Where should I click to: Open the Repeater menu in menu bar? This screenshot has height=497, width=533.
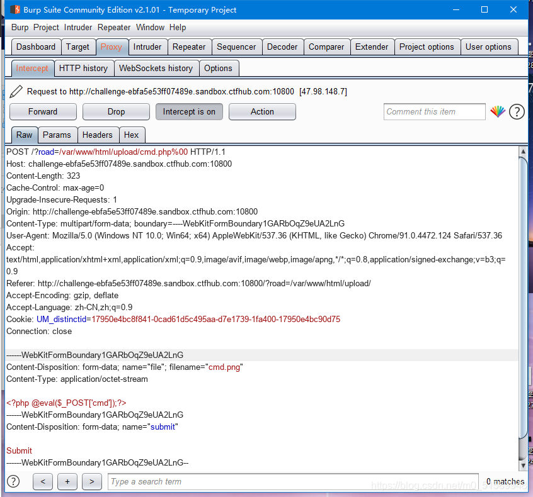114,28
